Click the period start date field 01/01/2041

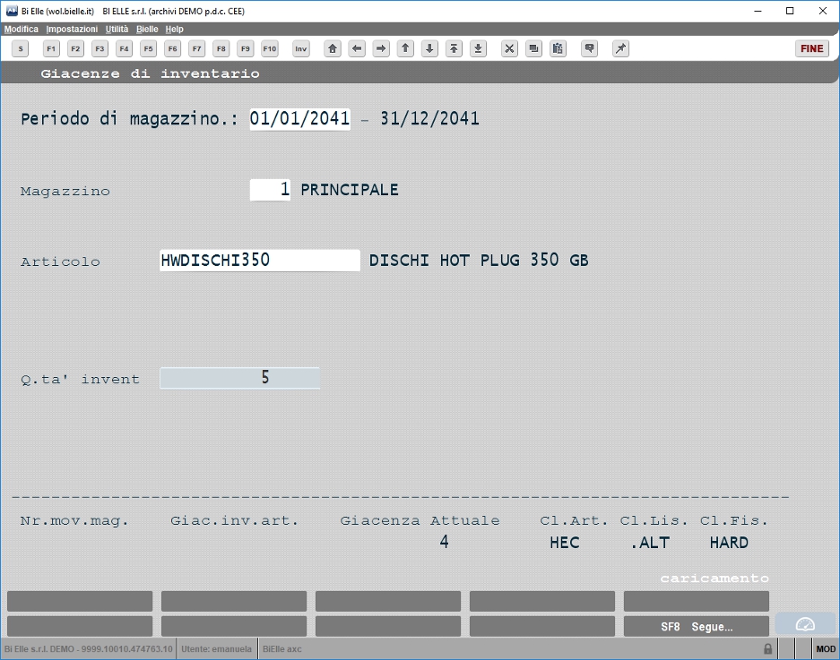(x=300, y=118)
